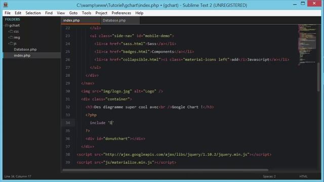This screenshot has width=324, height=182.
Task: Place cursor in include statement on line 34
Action: (102, 123)
